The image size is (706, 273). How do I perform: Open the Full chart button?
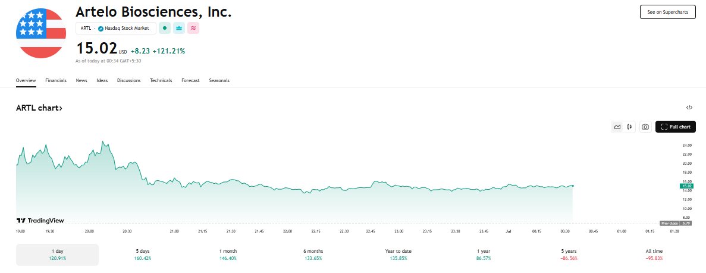click(x=676, y=127)
